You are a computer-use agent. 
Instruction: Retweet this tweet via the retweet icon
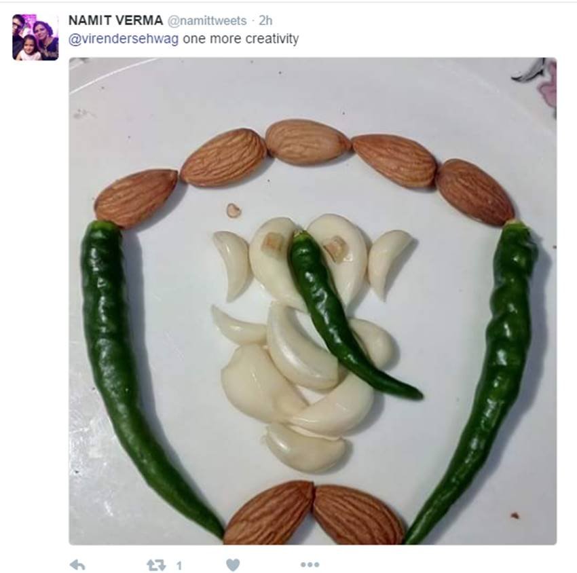[155, 564]
